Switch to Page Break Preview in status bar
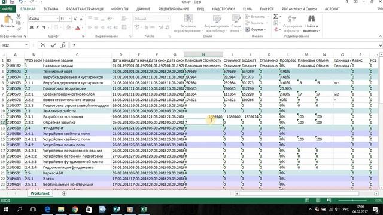383x215 pixels. tap(329, 201)
